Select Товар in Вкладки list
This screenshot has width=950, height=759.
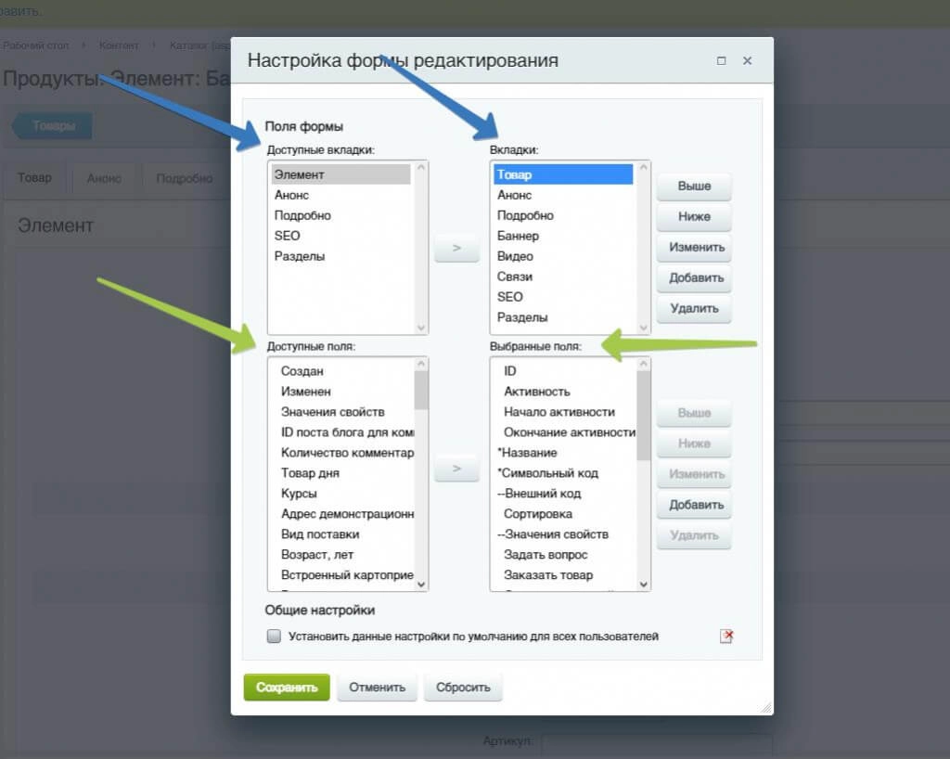563,174
